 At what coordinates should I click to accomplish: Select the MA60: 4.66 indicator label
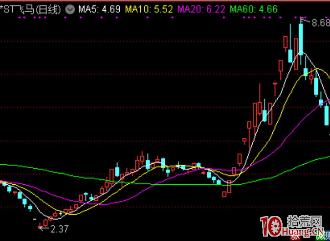(254, 9)
